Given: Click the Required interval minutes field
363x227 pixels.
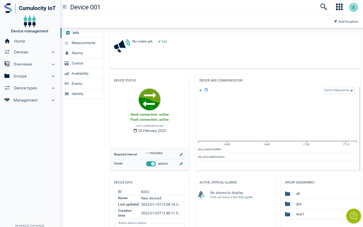Looking at the screenshot, I should tap(154, 153).
